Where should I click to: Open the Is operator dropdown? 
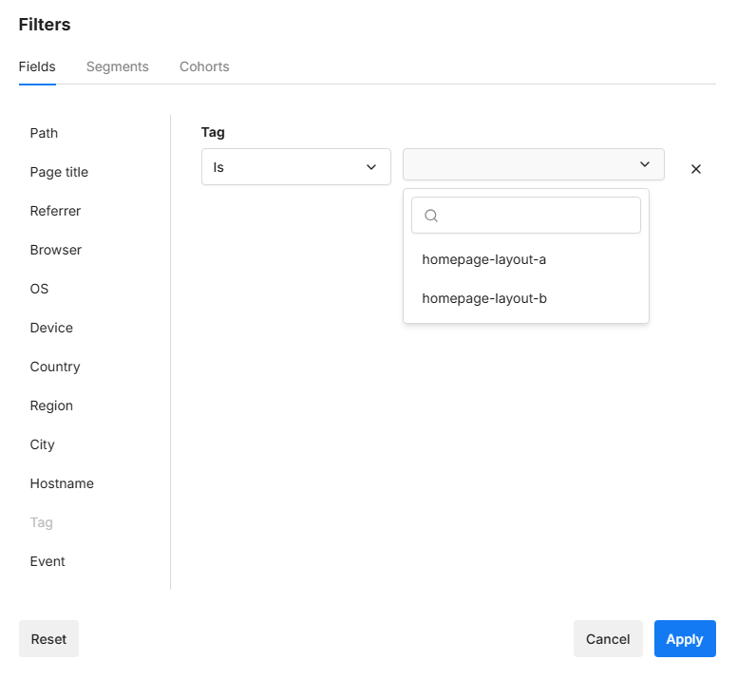click(295, 166)
